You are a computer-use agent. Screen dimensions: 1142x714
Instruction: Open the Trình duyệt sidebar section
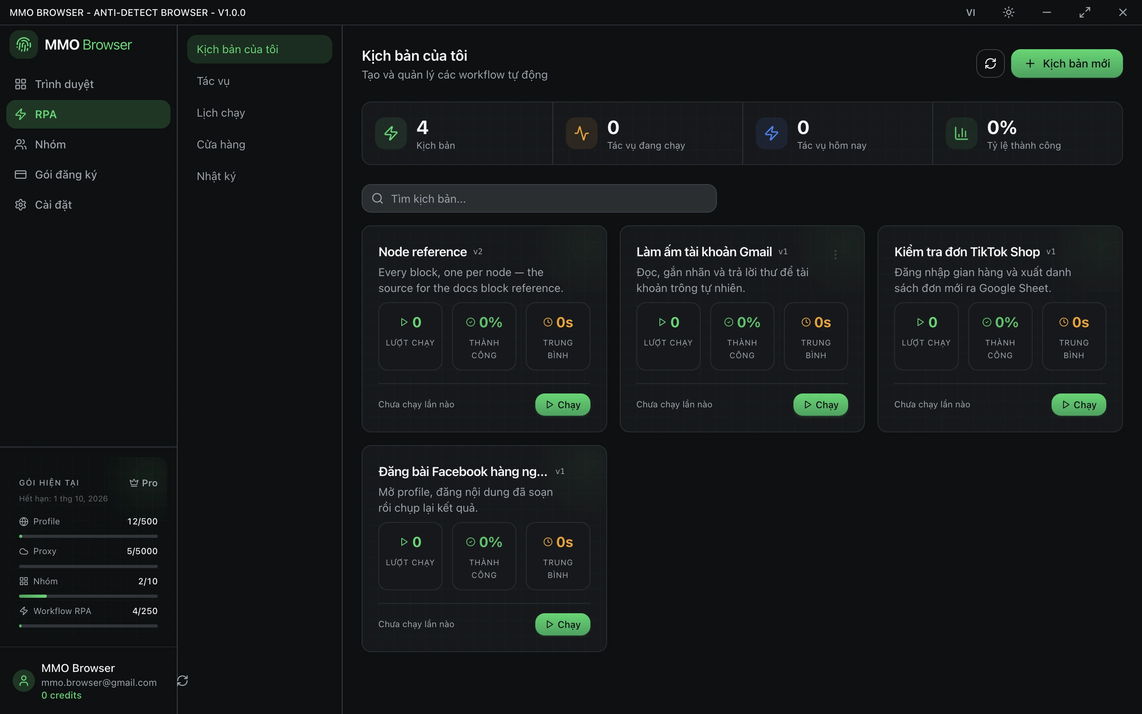pyautogui.click(x=88, y=84)
